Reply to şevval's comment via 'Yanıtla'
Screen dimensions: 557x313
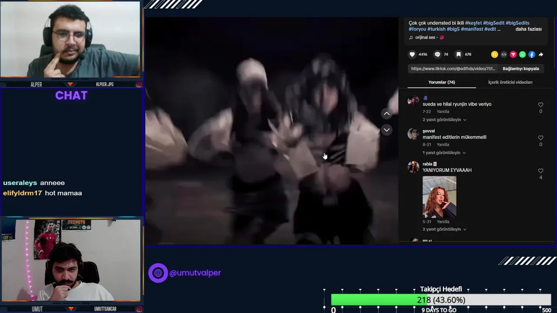(443, 145)
